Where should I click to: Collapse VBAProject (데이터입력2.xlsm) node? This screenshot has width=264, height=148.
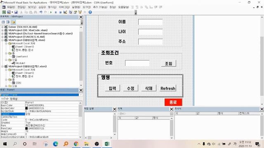(x=2, y=67)
